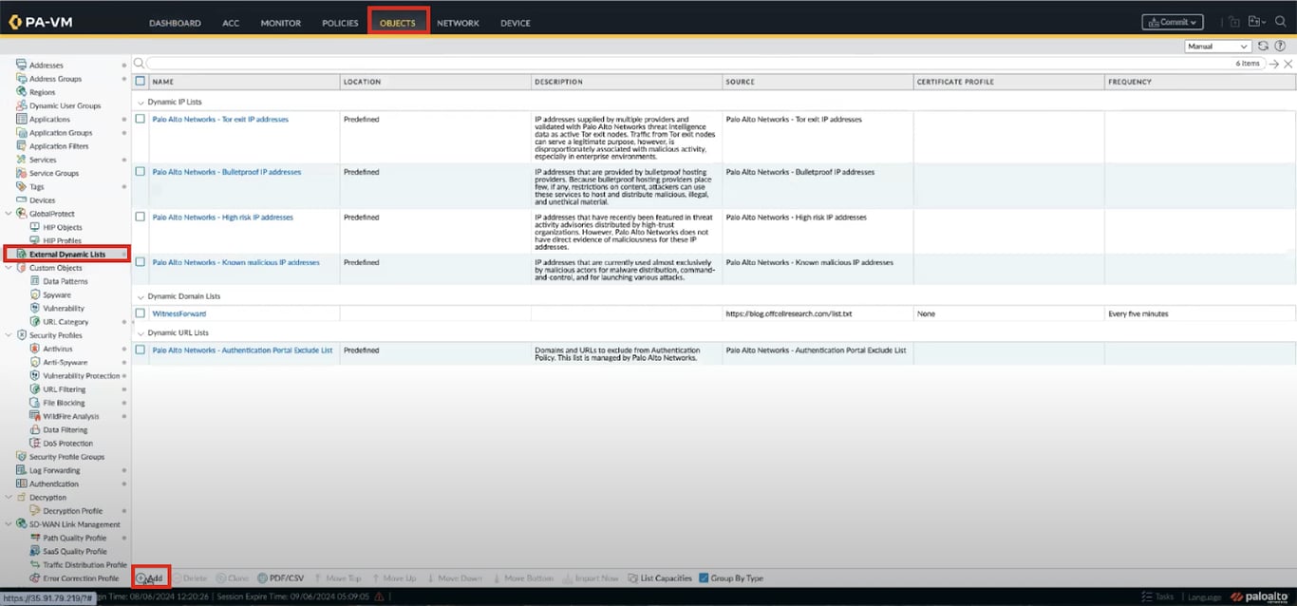Check the Tor exit IP addresses row
Viewport: 1297px width, 606px height.
click(x=140, y=119)
